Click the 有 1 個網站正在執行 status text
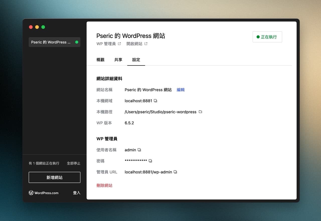The image size is (321, 221). pos(44,163)
